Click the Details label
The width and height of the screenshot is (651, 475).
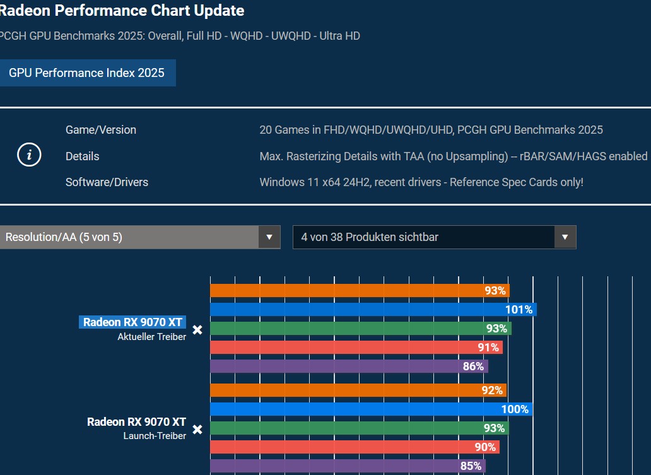coord(82,156)
